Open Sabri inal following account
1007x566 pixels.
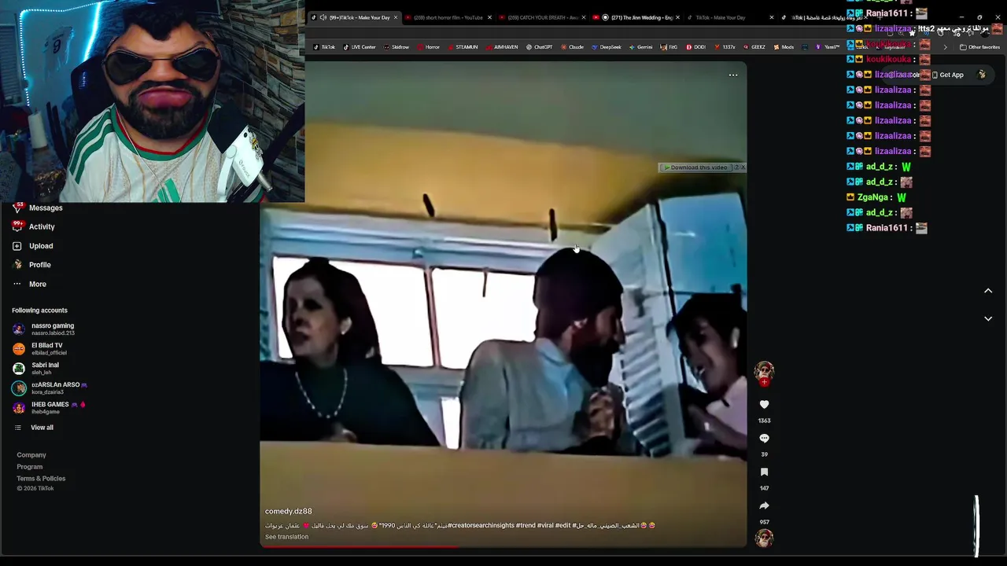[36, 368]
